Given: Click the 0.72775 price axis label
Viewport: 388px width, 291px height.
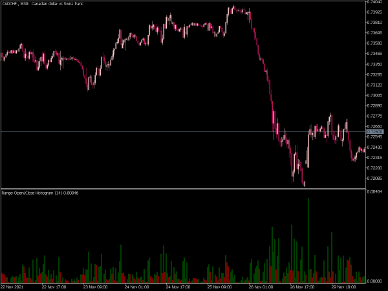Looking at the screenshot, I should click(x=375, y=116).
